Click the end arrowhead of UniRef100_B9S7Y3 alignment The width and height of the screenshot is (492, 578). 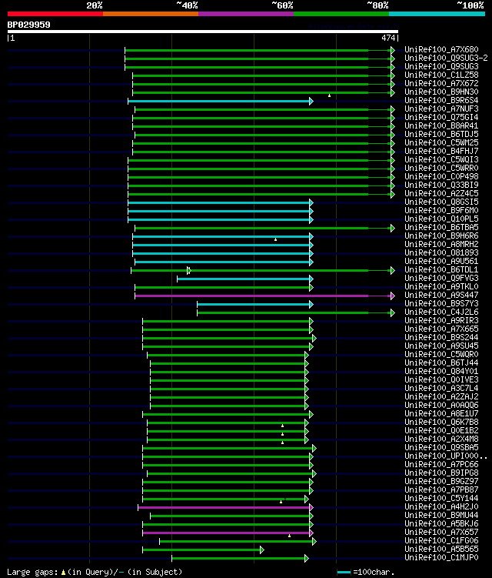coord(311,305)
